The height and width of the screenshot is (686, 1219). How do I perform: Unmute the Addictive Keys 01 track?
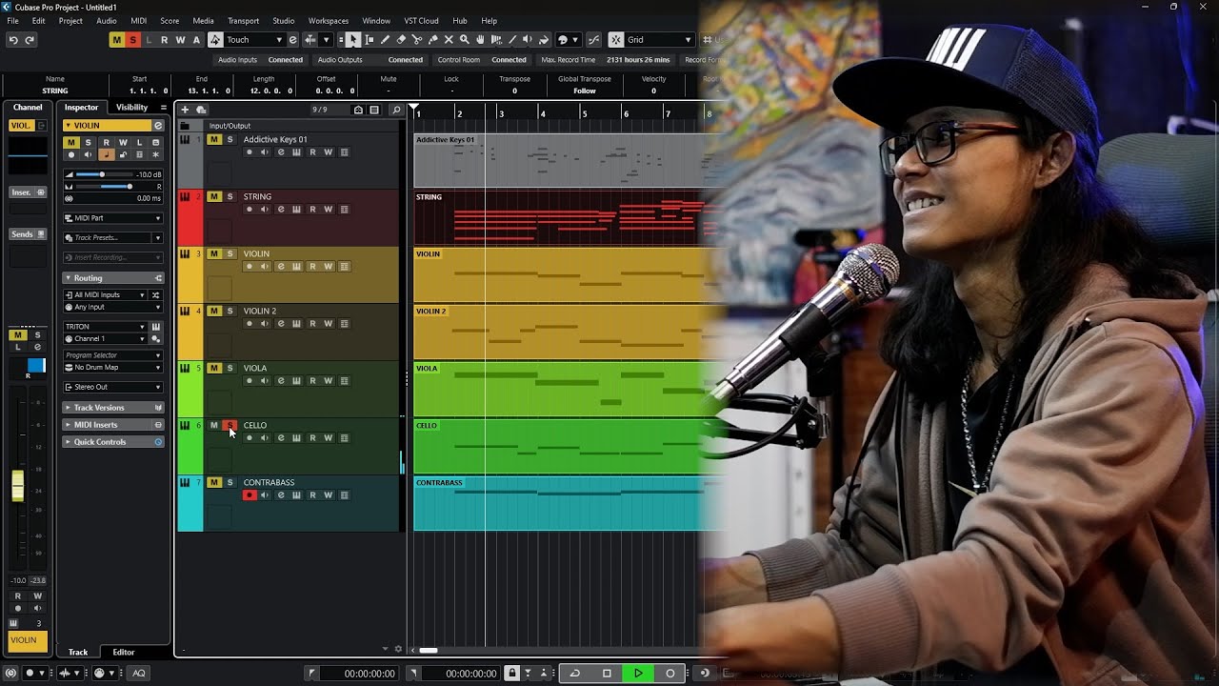tap(214, 140)
